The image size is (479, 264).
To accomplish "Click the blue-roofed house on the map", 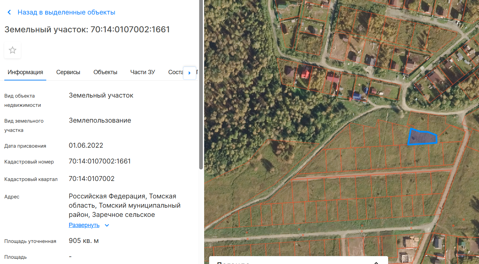I will tap(357, 96).
